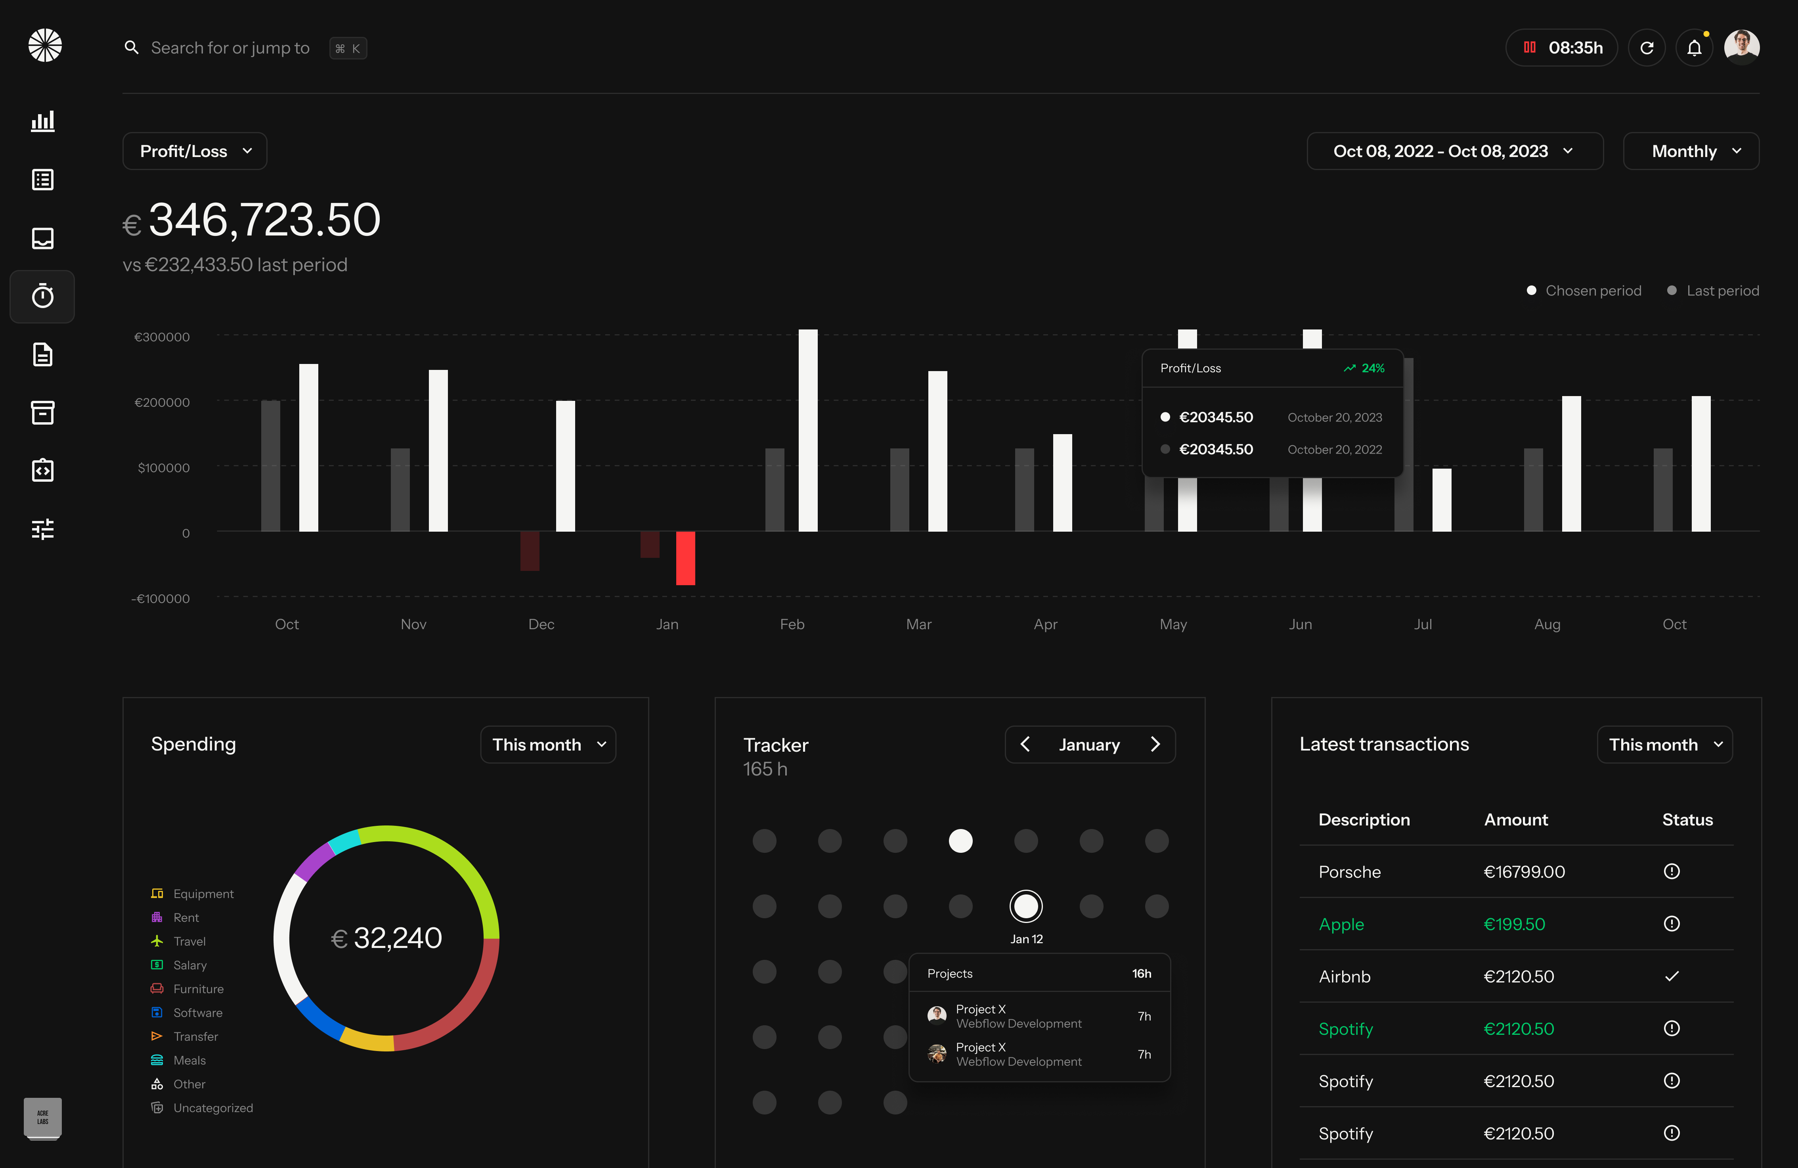Select the Jan 12 tracker day dot
Viewport: 1798px width, 1168px height.
point(1026,906)
